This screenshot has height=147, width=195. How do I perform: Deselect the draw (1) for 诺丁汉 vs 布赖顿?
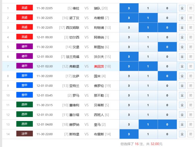click(148, 18)
